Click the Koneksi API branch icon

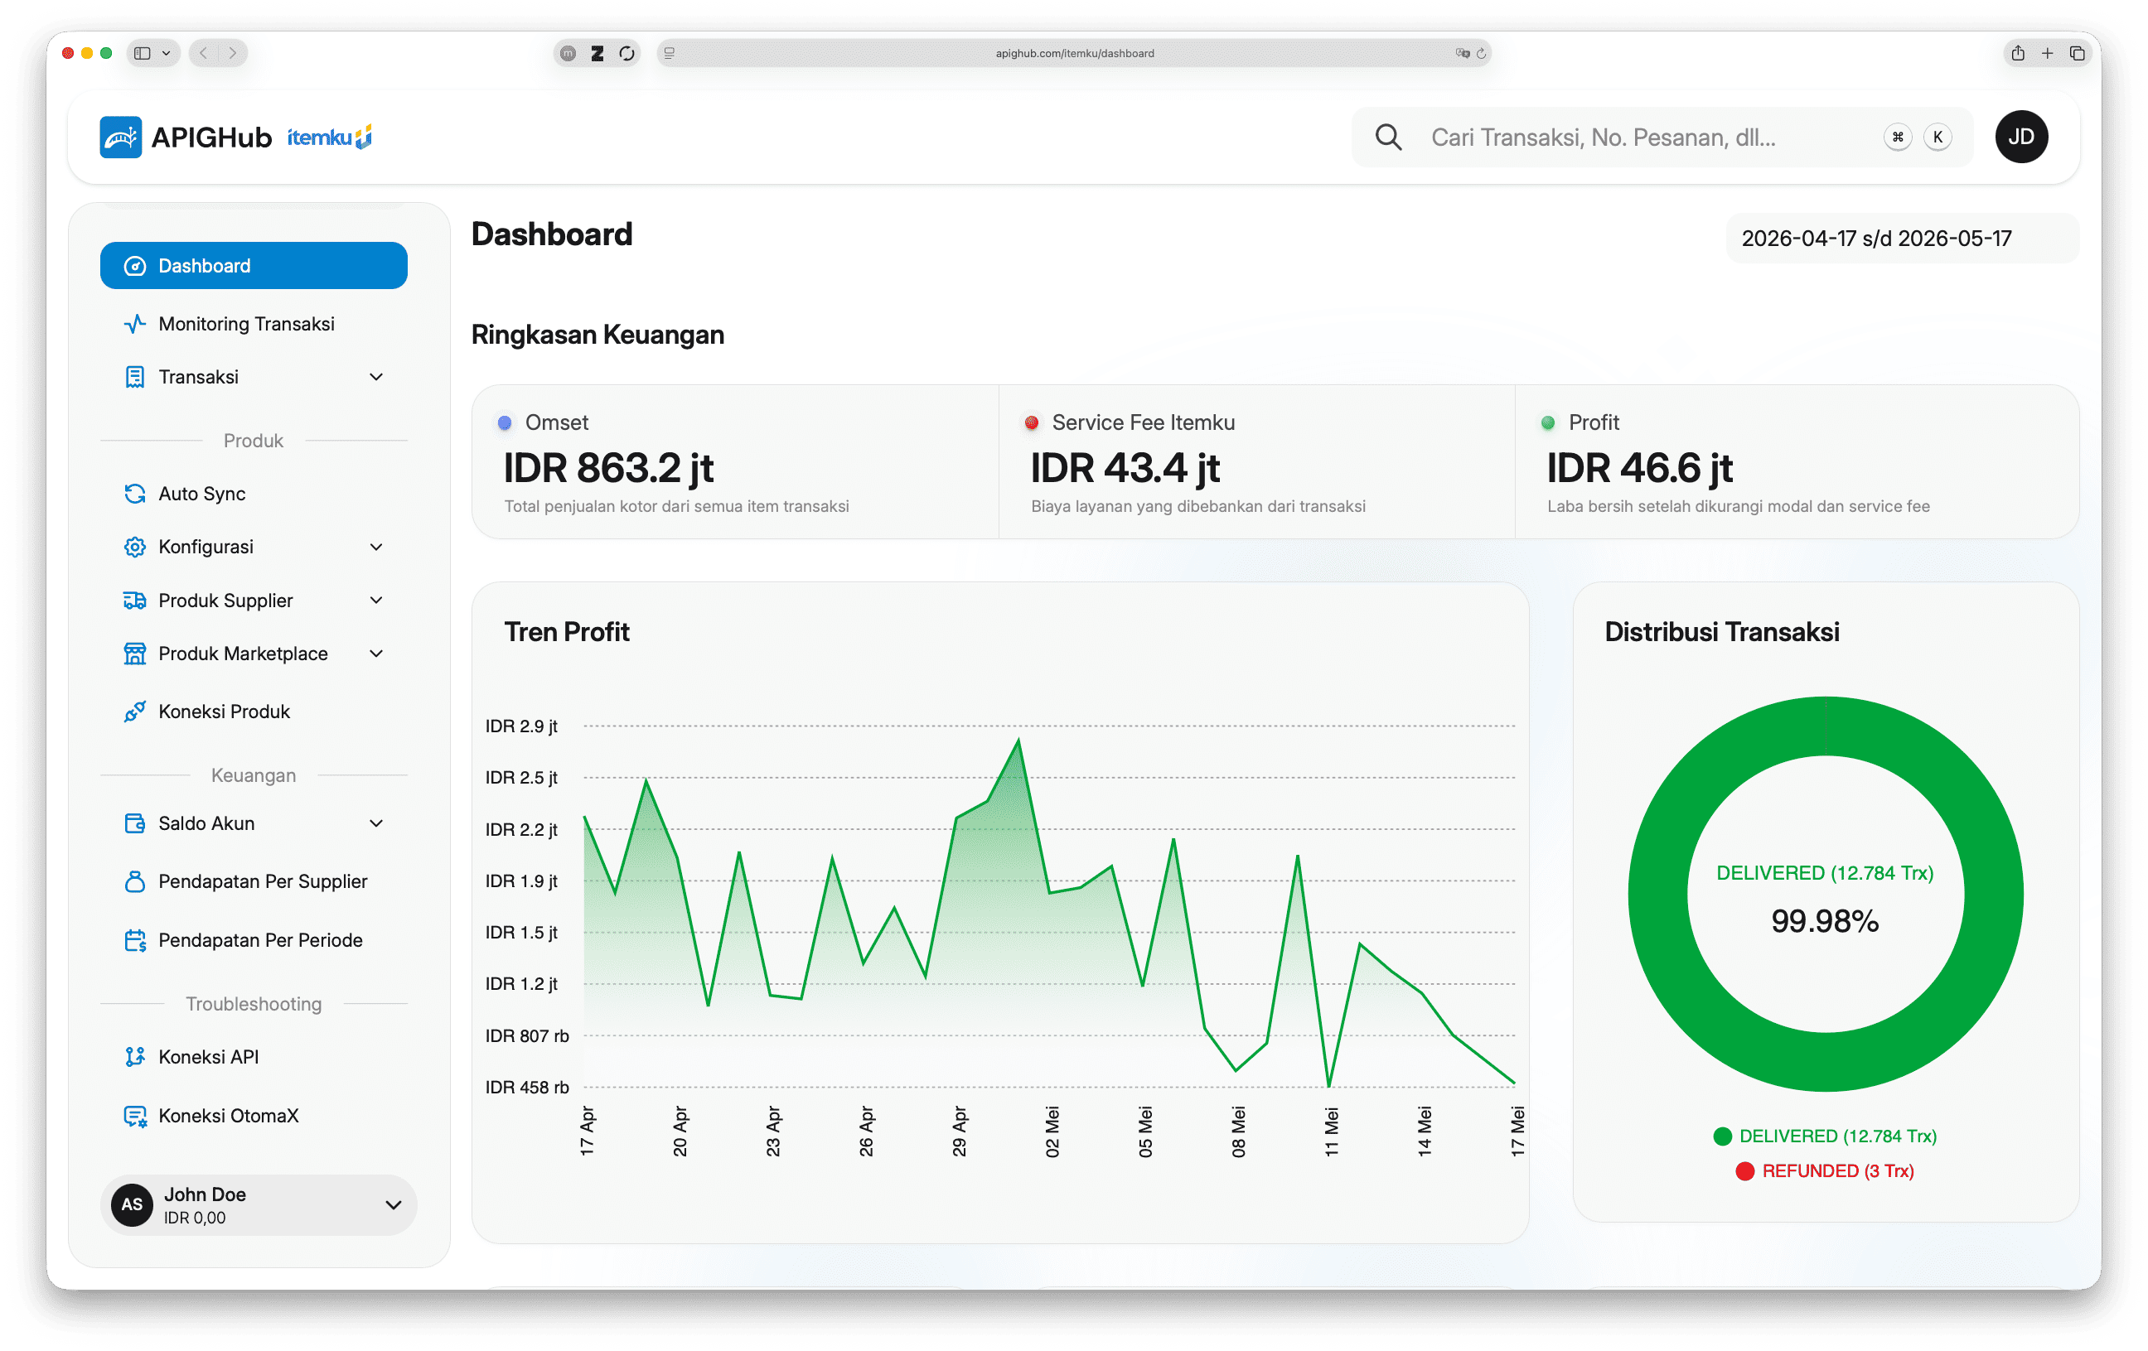click(x=135, y=1057)
